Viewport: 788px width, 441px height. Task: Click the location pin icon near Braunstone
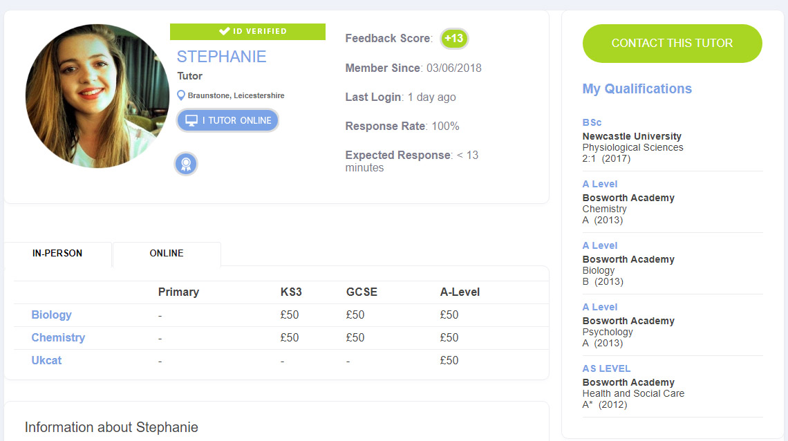(181, 95)
